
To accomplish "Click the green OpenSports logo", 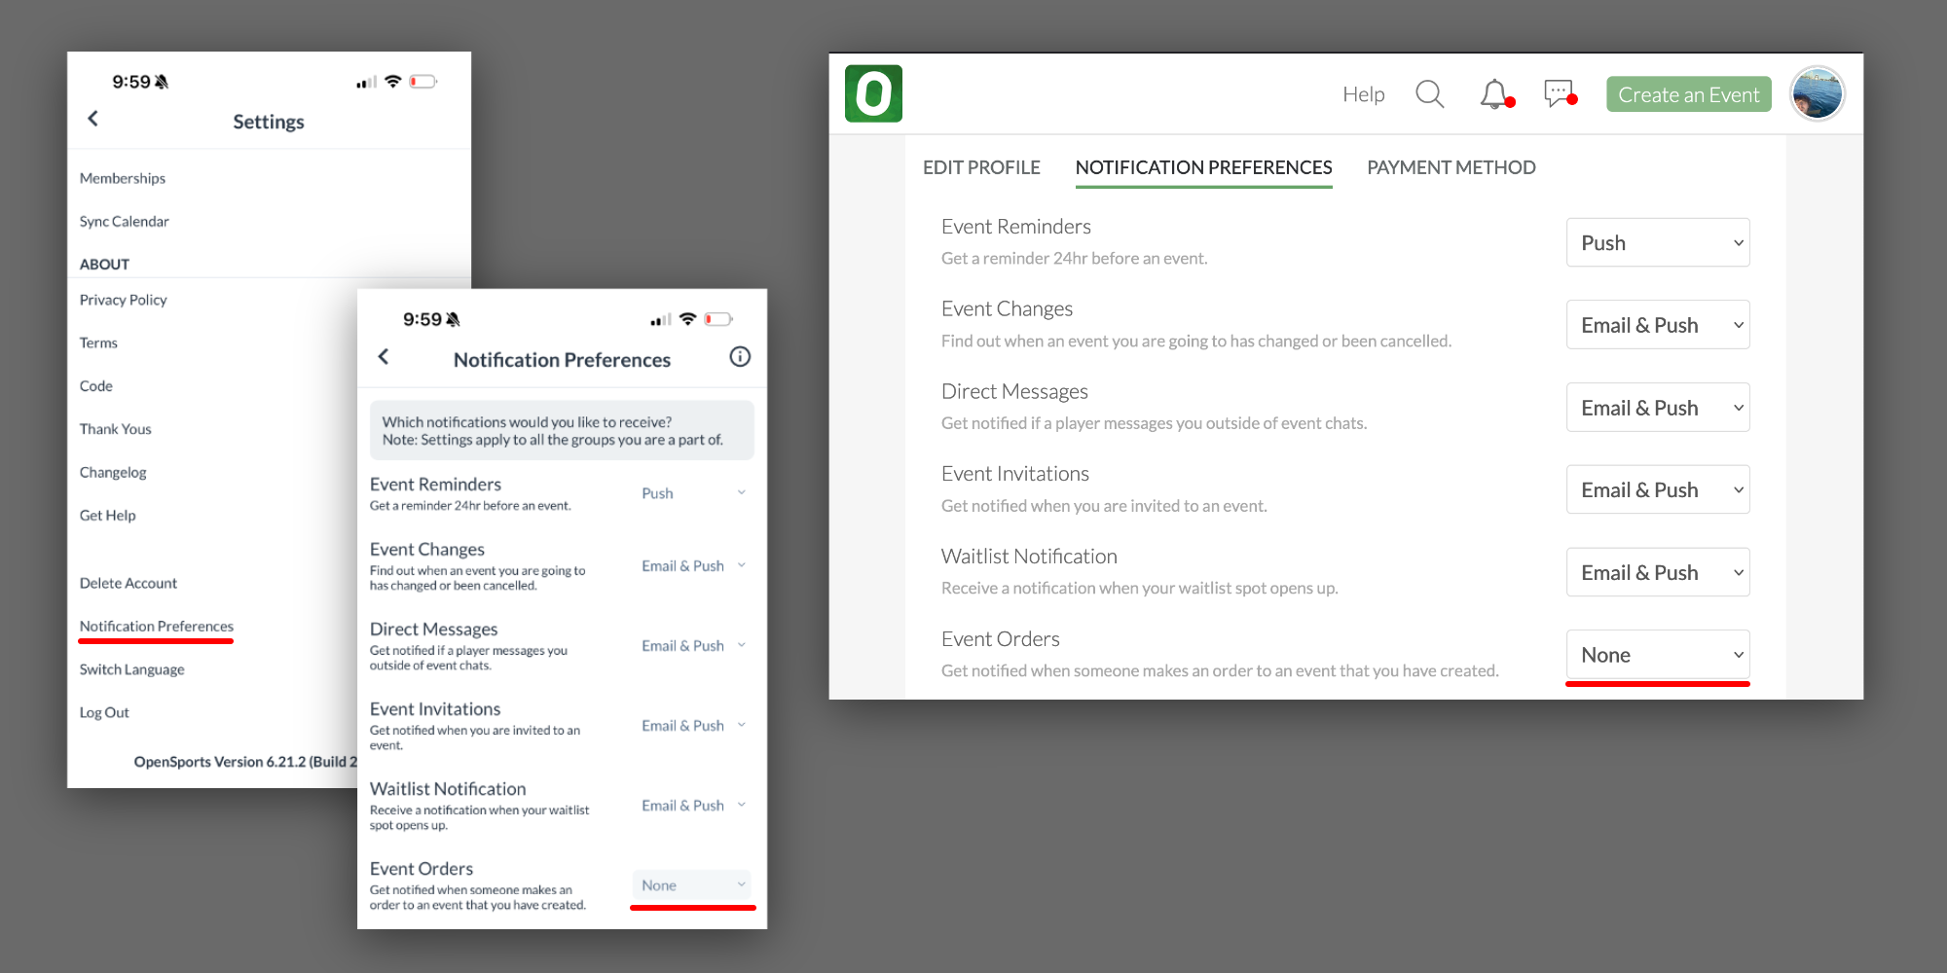I will pos(873,93).
